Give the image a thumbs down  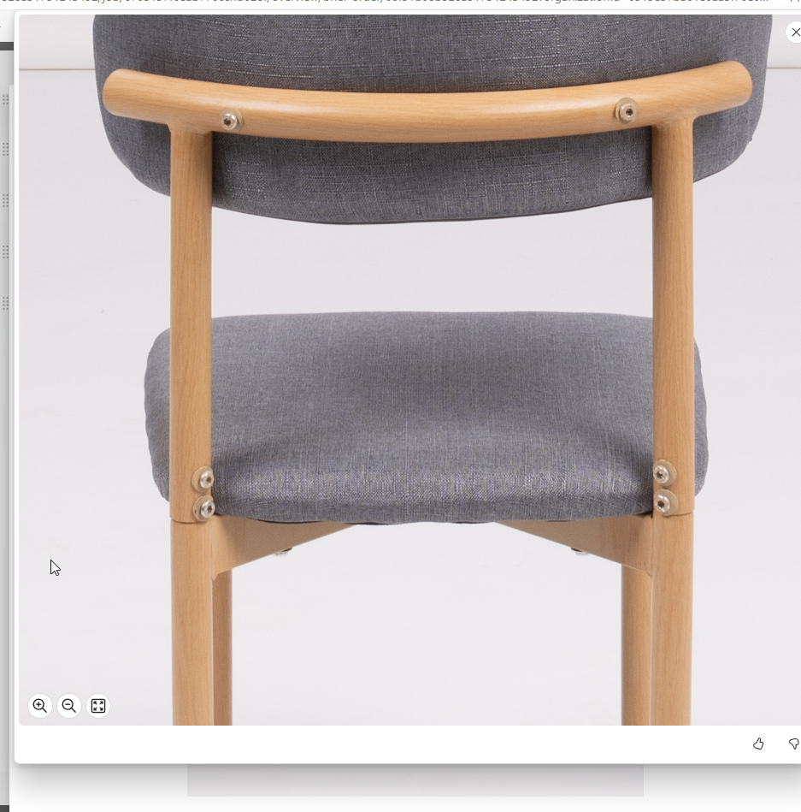pos(794,744)
